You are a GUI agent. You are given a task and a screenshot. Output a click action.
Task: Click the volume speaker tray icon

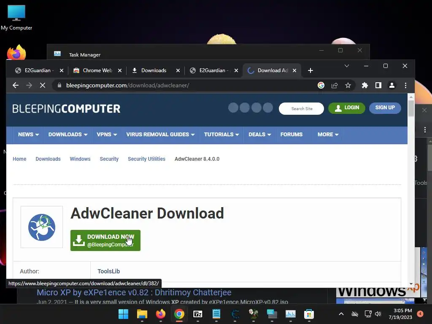(x=378, y=314)
